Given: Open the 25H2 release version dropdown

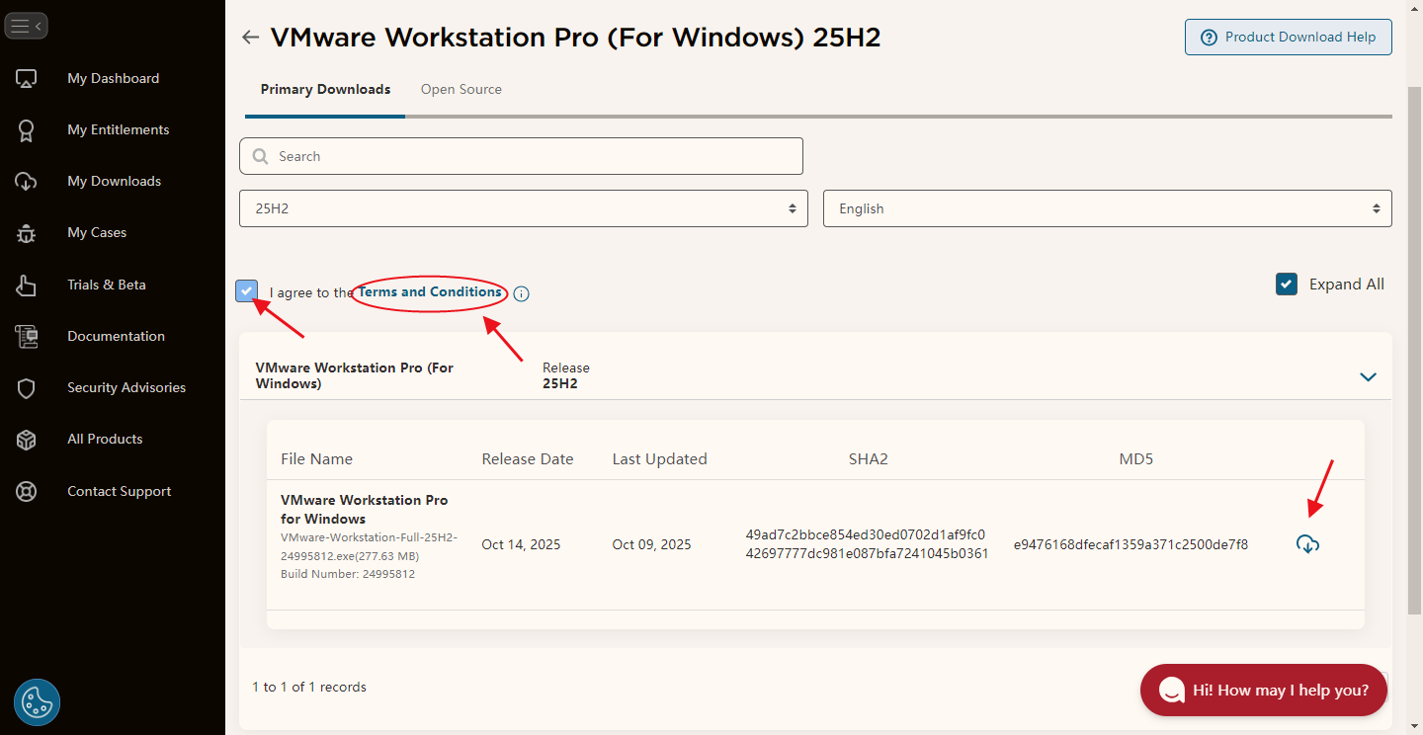Looking at the screenshot, I should tap(524, 208).
